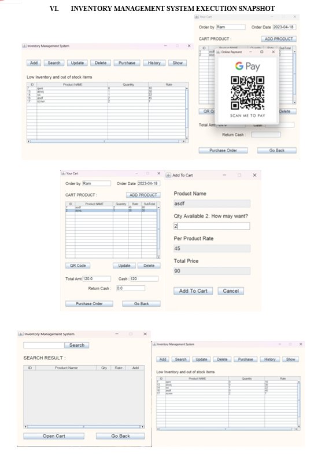This screenshot has height=454, width=325.
Task: Click the Java icon in the Online Payment title bar
Action: point(219,52)
